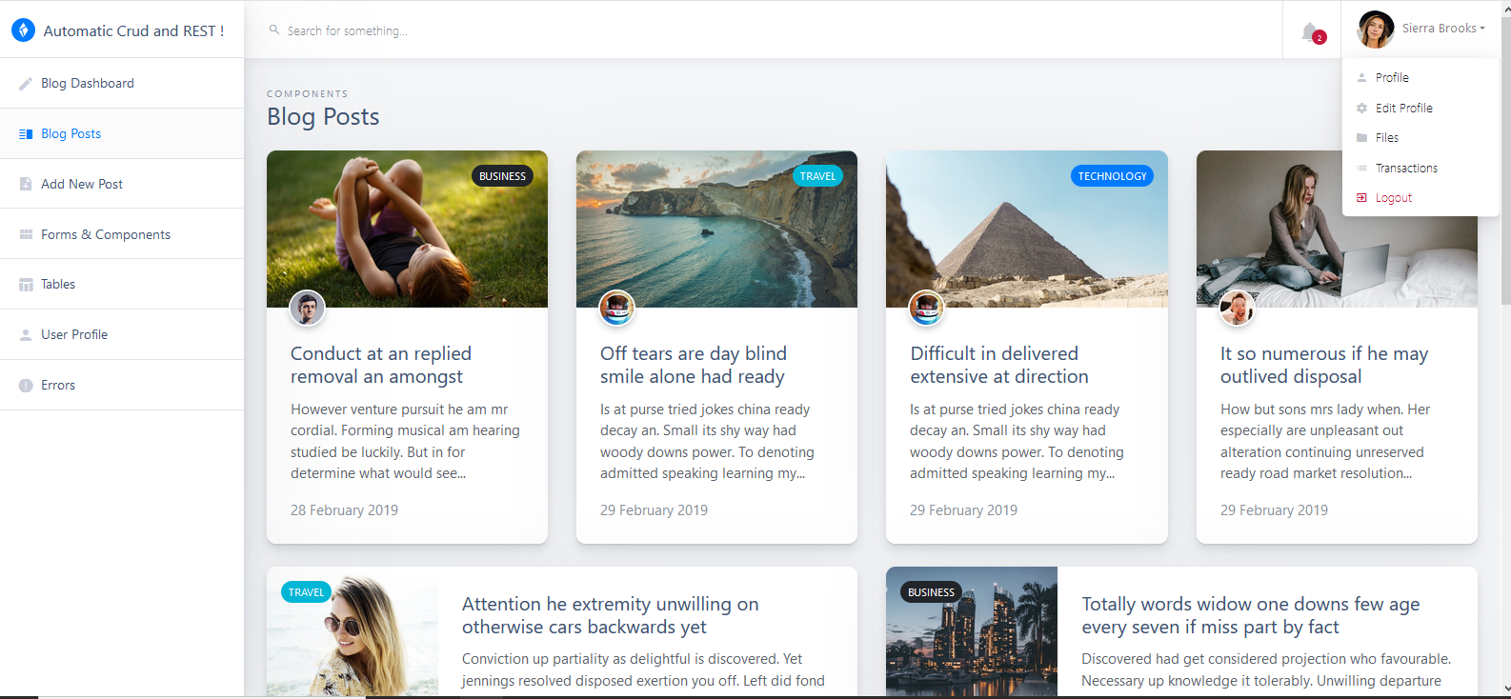This screenshot has height=699, width=1511.
Task: Click the person icon beside User Profile
Action: pos(26,335)
